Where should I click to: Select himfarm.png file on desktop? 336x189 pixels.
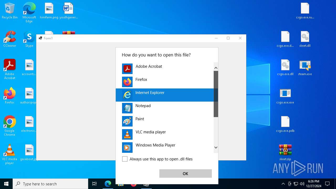(49, 11)
